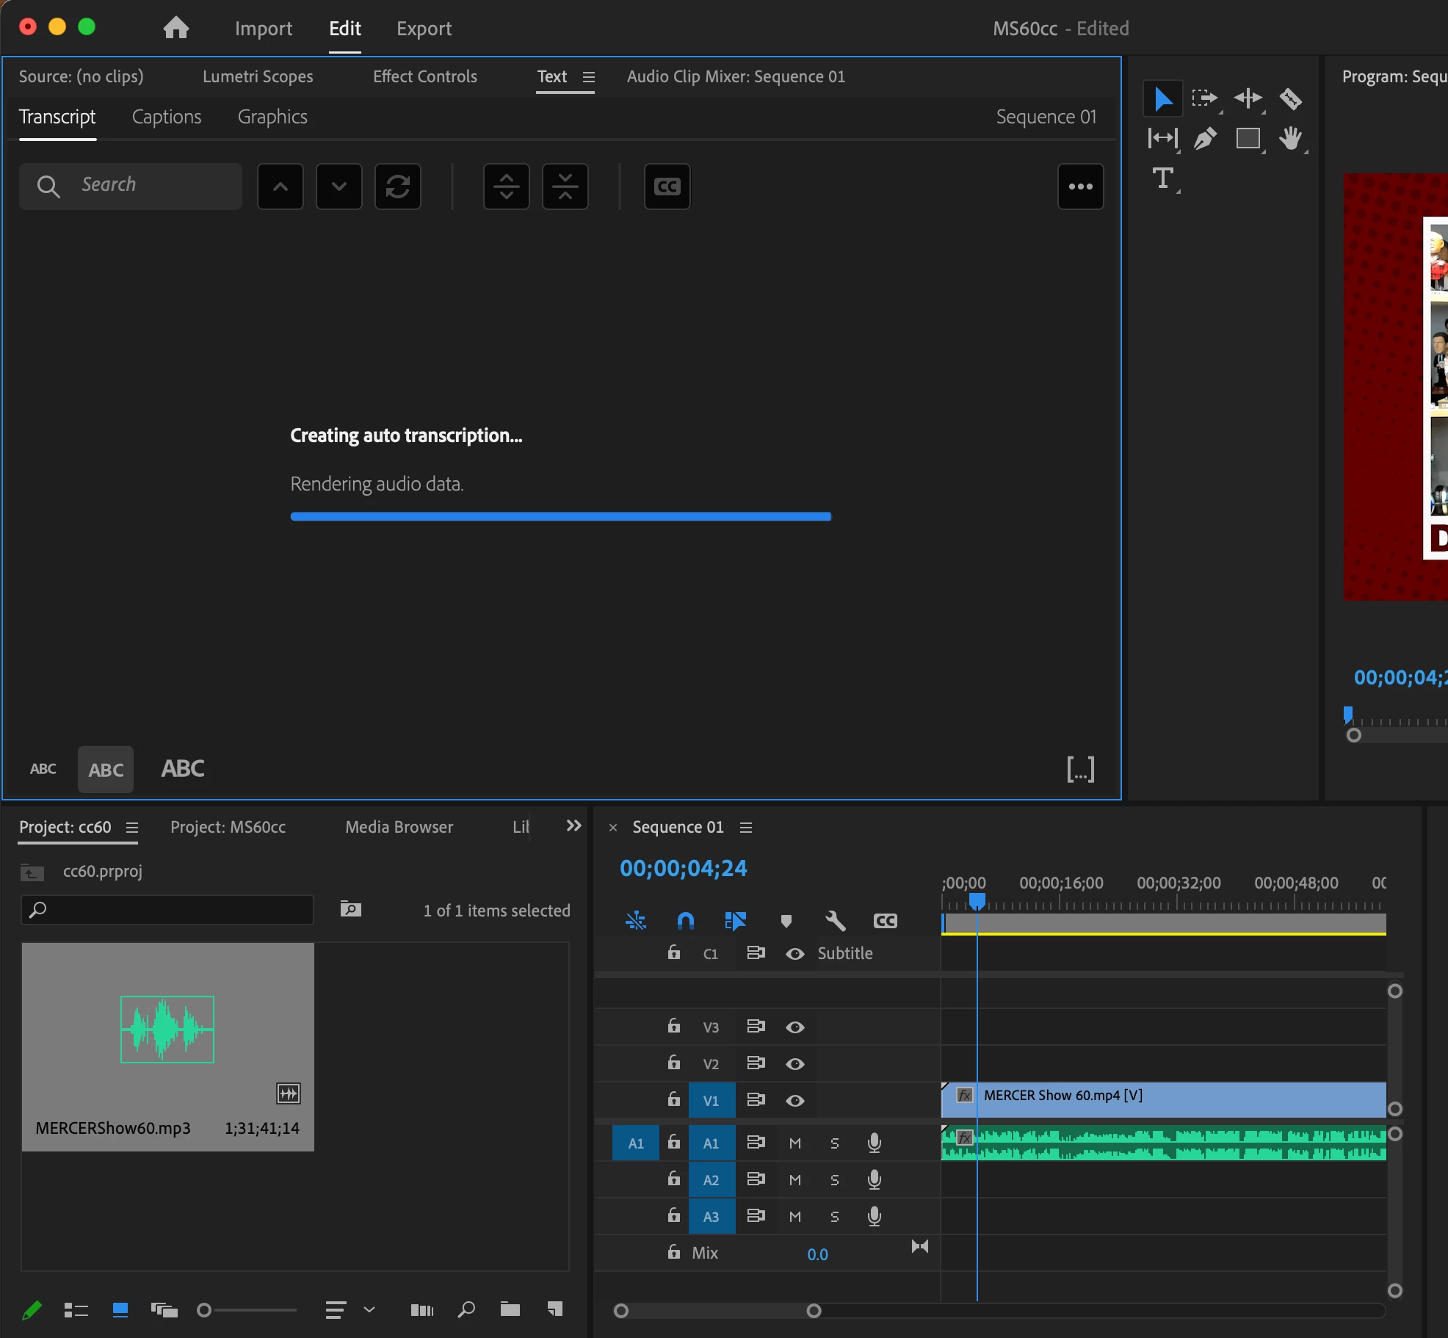Solo the A2 audio track
This screenshot has height=1338, width=1448.
coord(834,1179)
